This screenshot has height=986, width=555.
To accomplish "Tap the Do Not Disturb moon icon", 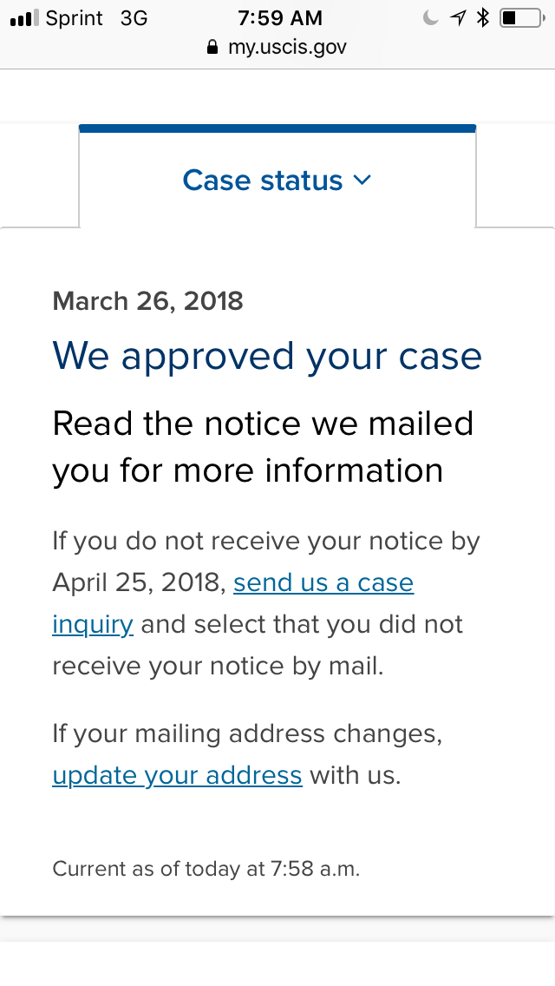I will point(430,18).
